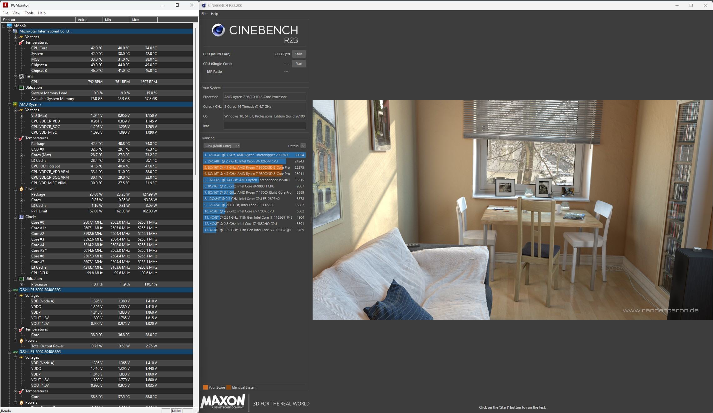Select ranking entry Intel Core i9-9880H
The height and width of the screenshot is (413, 713).
pos(254,186)
